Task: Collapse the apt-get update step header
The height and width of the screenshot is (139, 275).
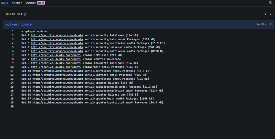Action: pyautogui.click(x=139, y=25)
